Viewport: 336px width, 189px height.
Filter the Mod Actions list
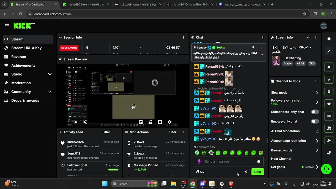click(172, 132)
